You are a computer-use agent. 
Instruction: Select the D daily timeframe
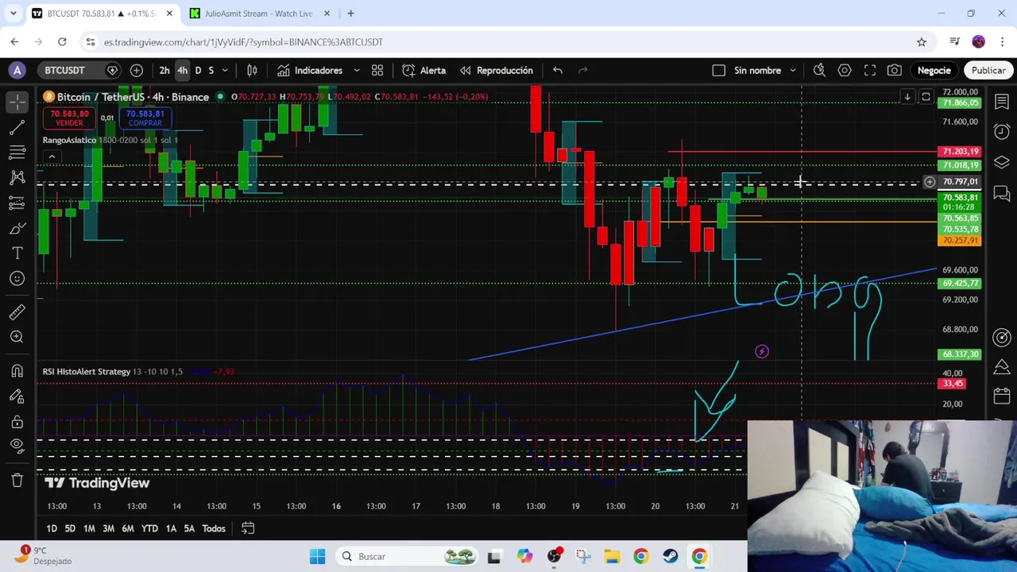click(x=198, y=71)
